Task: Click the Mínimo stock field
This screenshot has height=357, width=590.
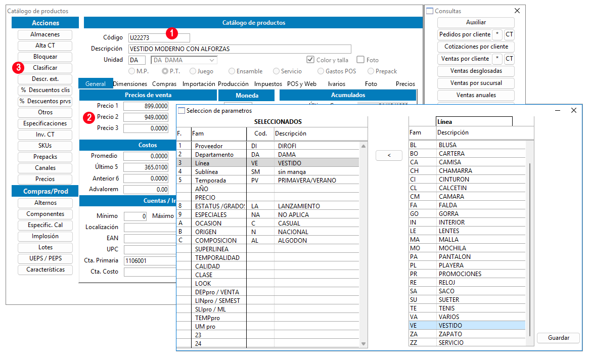Action: point(135,216)
